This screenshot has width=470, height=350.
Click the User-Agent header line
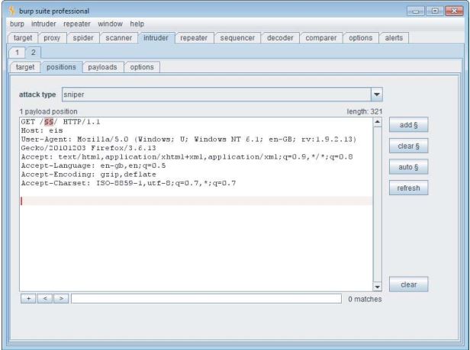click(188, 140)
